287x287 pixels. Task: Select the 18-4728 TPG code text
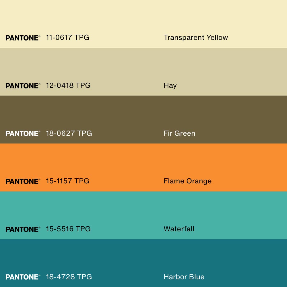[x=69, y=277]
